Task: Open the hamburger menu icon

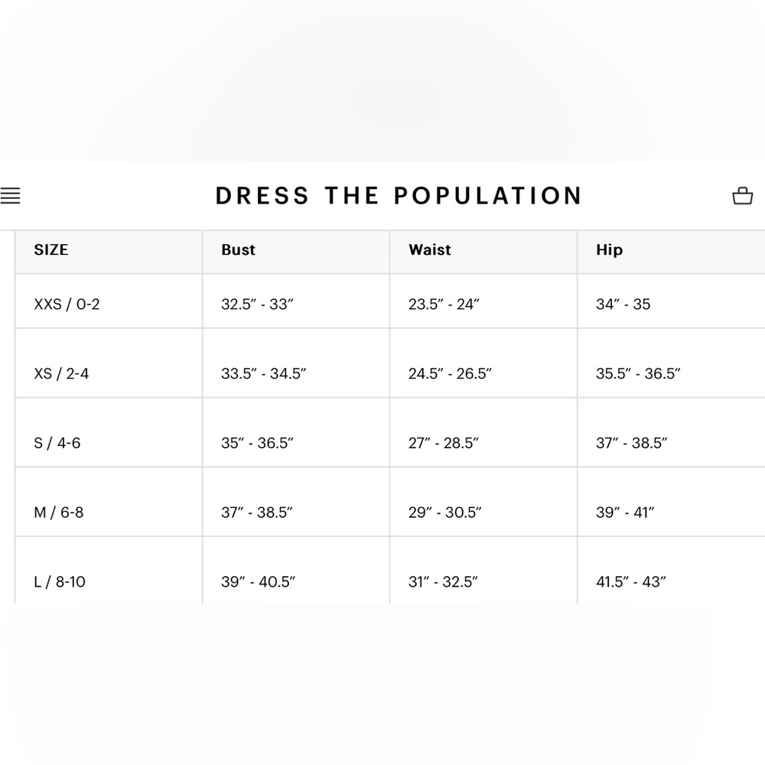Action: 10,196
